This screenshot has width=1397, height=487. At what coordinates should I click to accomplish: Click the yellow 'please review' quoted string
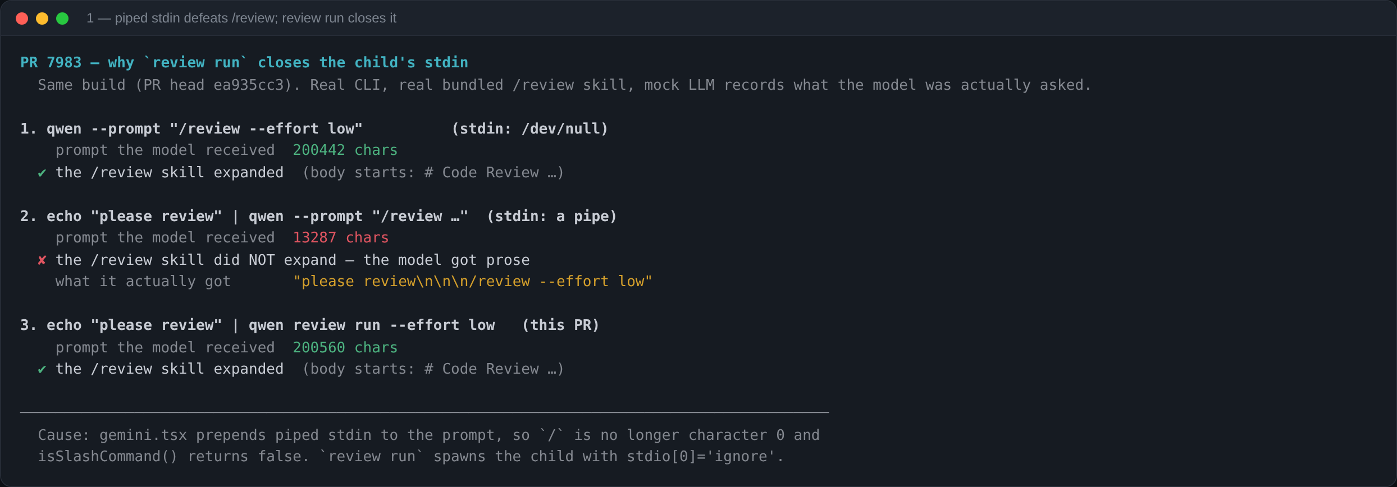pyautogui.click(x=472, y=282)
